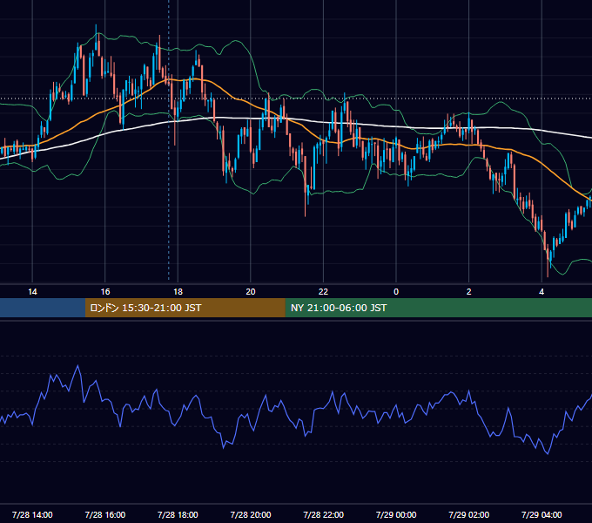
Task: Click the NY 21:00-06:00 JST session bar
Action: (x=438, y=308)
